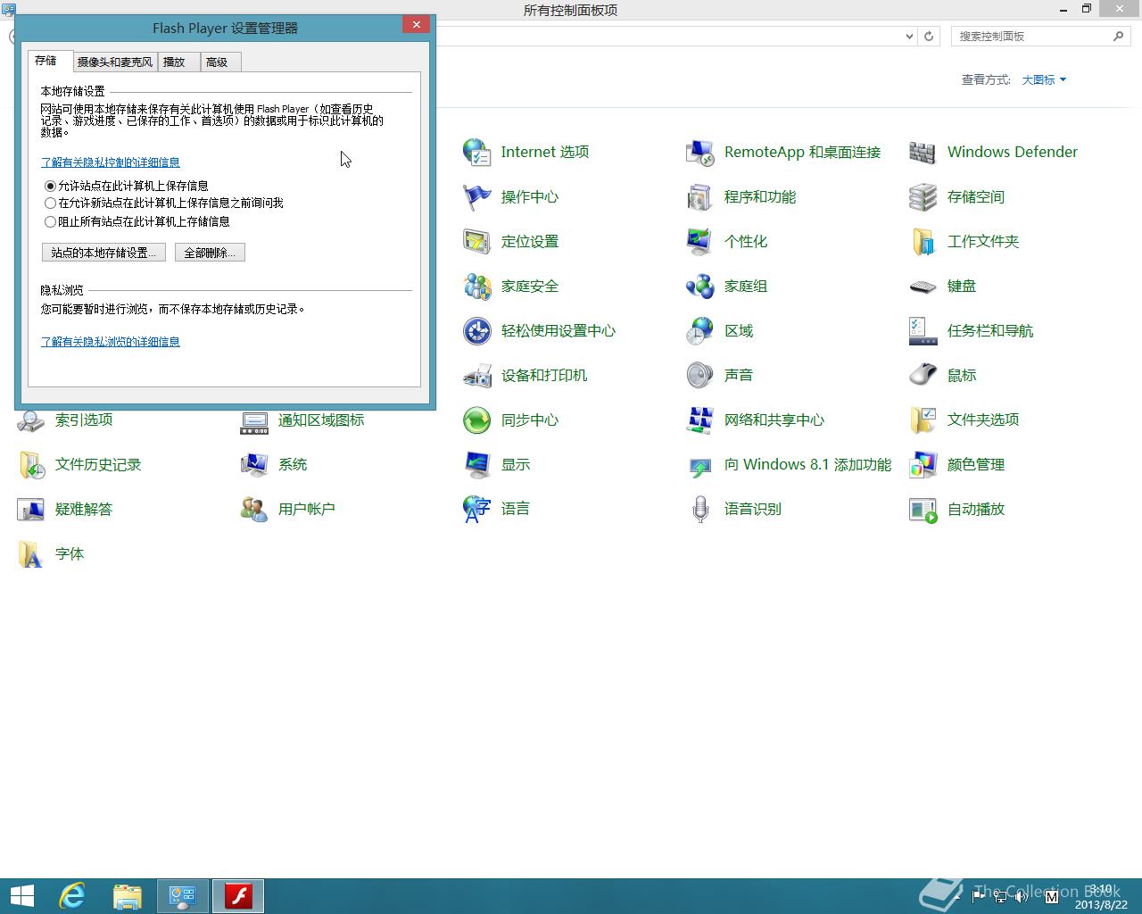Click the refresh button beside address bar
This screenshot has width=1142, height=914.
tap(929, 37)
